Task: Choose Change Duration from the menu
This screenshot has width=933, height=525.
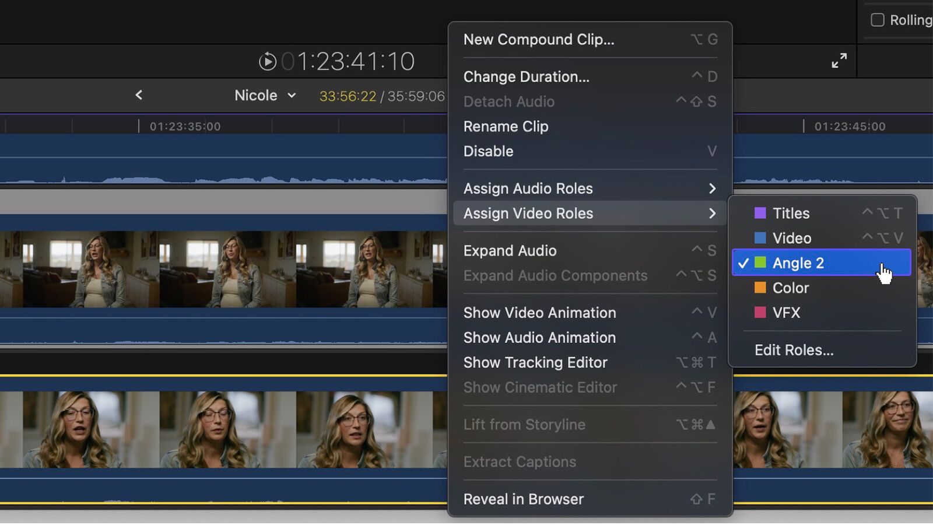Action: 525,76
